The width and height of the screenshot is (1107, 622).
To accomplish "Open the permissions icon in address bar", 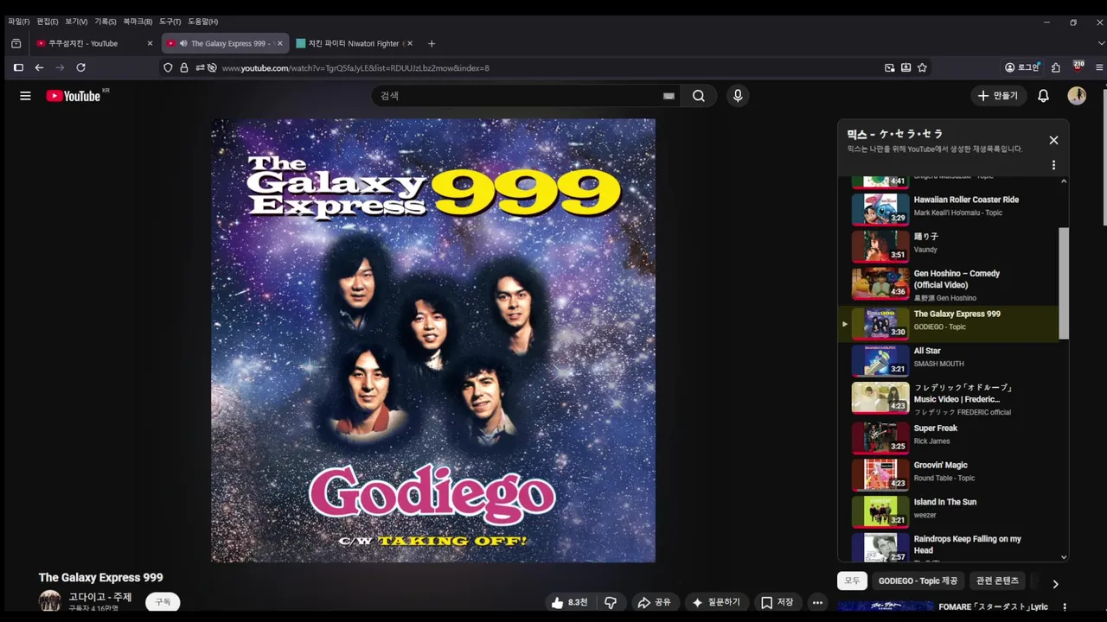I will point(200,67).
